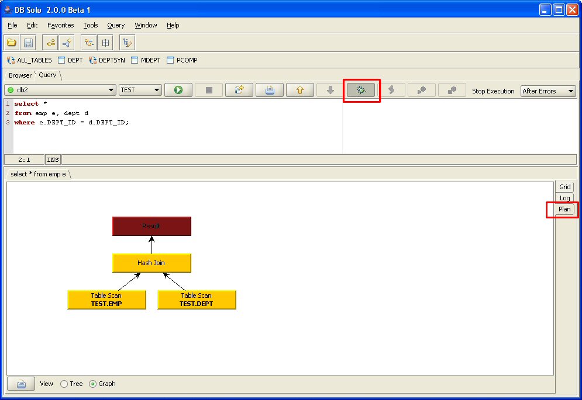The height and width of the screenshot is (400, 582).
Task: Select the Graph view radio button
Action: coord(93,384)
